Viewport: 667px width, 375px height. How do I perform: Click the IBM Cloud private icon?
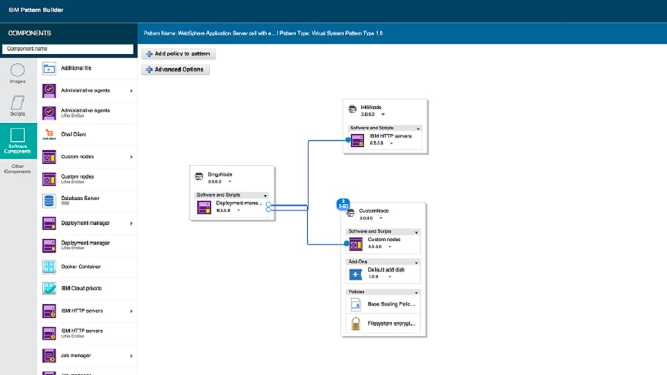[49, 288]
